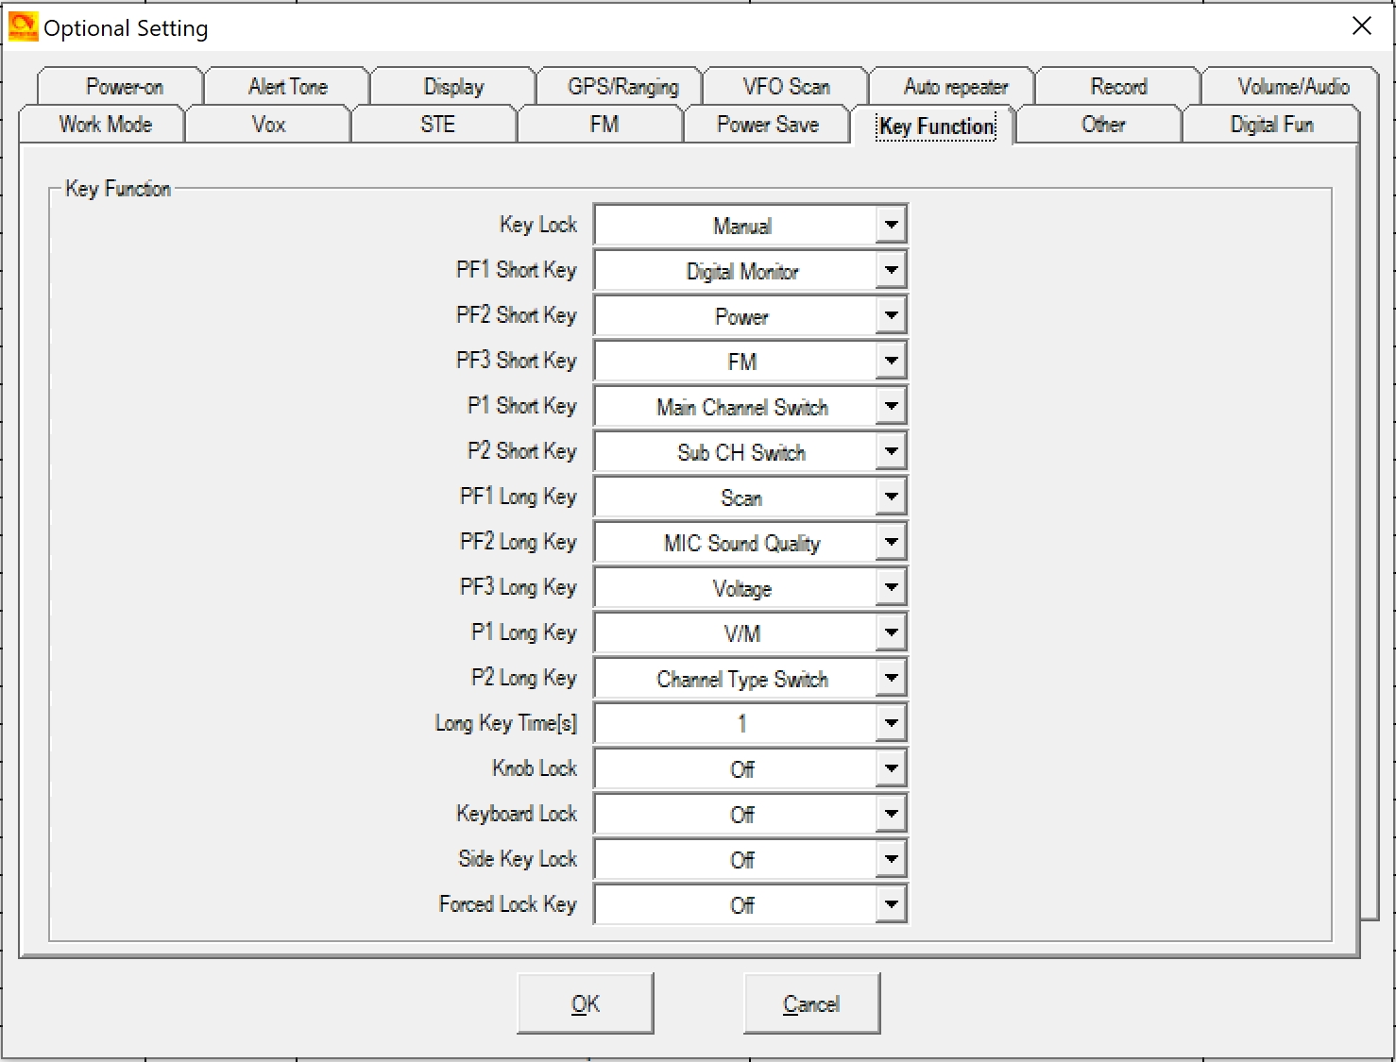The height and width of the screenshot is (1062, 1396).
Task: Open the Alert Tone tab
Action: point(287,87)
